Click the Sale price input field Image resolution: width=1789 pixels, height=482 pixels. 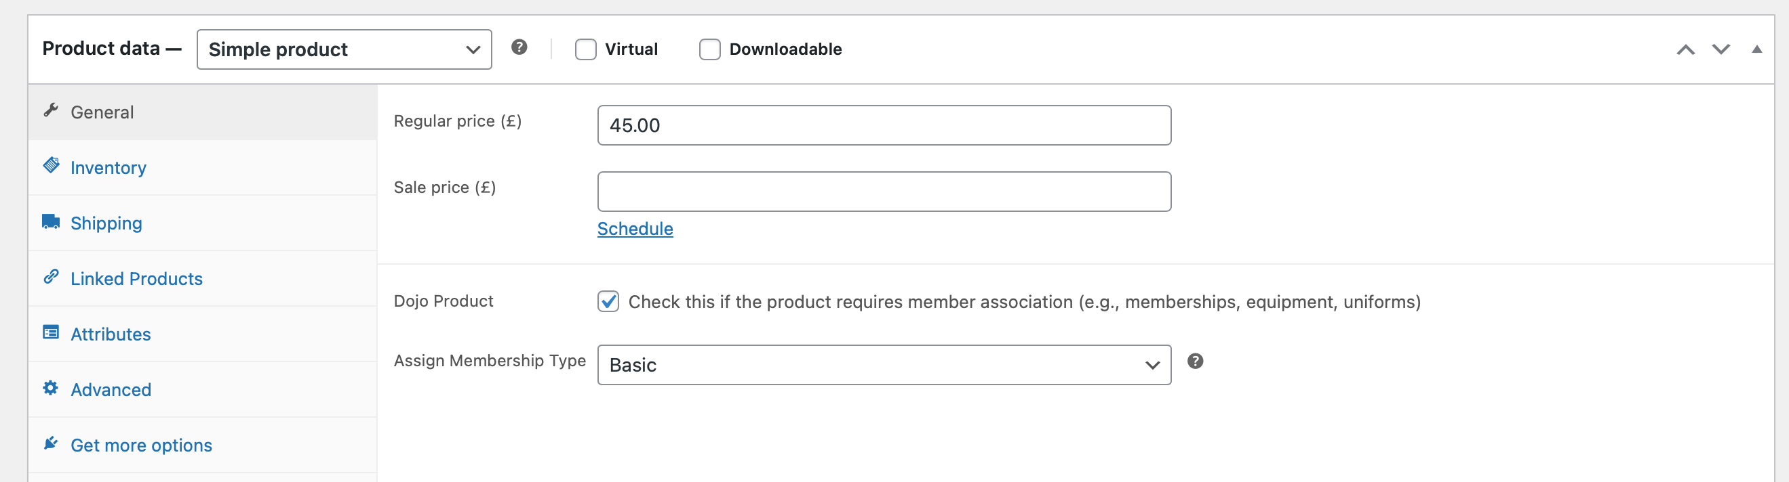click(884, 192)
